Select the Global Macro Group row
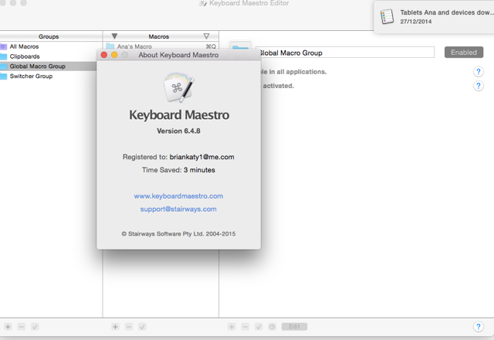Screen dimensions: 494x340 [48, 66]
